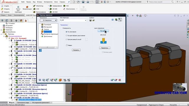
Task: Click the Гравирование operation in ribbon
Action: pyautogui.click(x=56, y=6)
